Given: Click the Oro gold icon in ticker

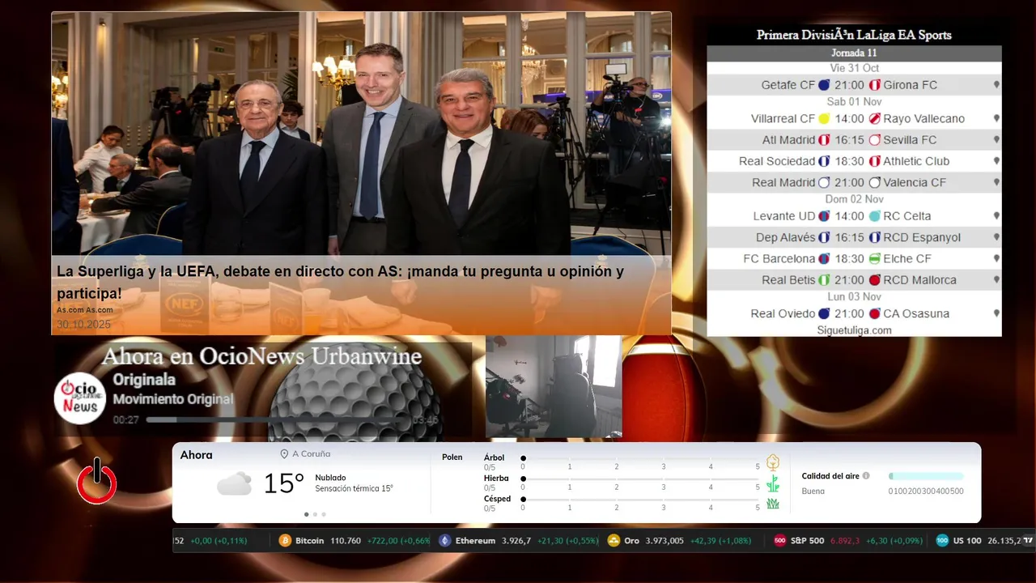Looking at the screenshot, I should [x=614, y=541].
